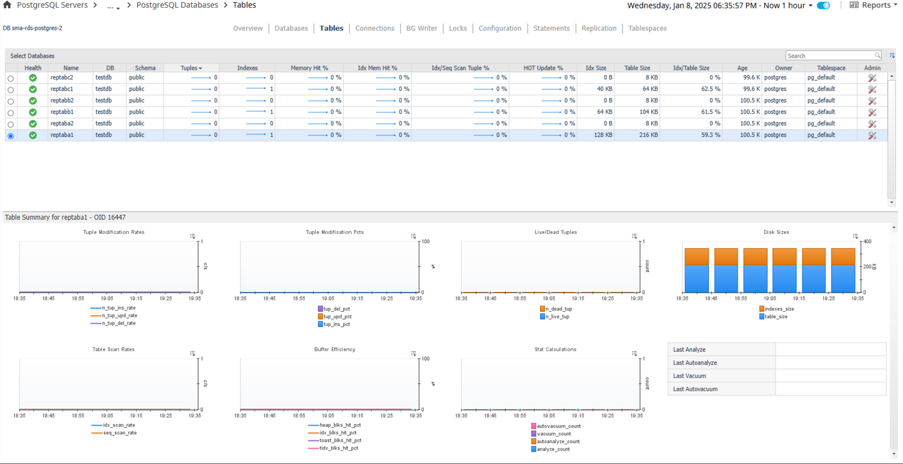Select the reptabb2 table radio button
Image resolution: width=903 pixels, height=464 pixels.
pos(11,101)
